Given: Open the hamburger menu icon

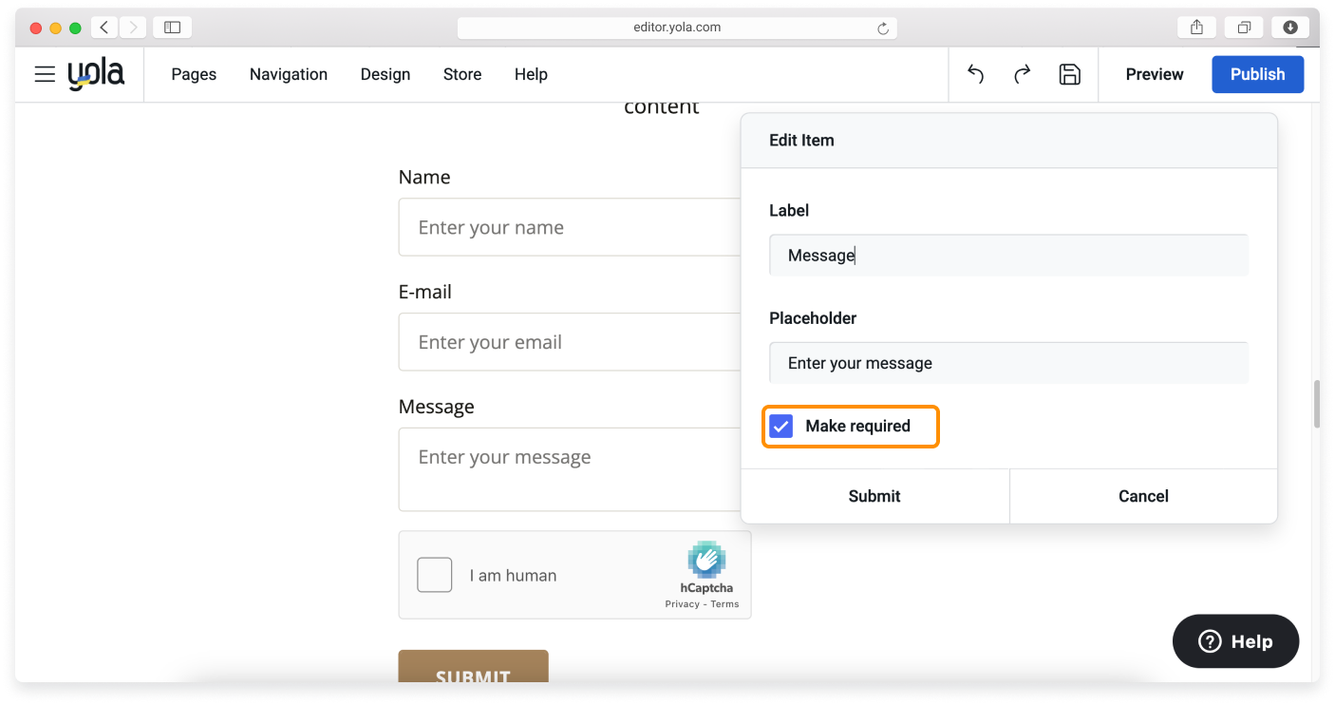Looking at the screenshot, I should coord(45,74).
